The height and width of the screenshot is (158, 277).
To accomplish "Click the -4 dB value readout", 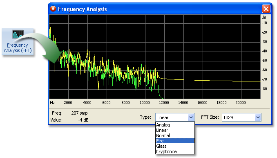I will pyautogui.click(x=83, y=120).
